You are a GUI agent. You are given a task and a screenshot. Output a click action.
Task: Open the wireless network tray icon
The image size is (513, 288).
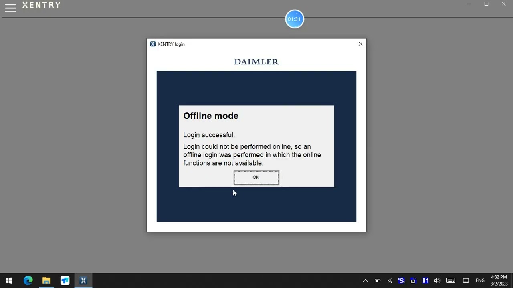pyautogui.click(x=390, y=281)
